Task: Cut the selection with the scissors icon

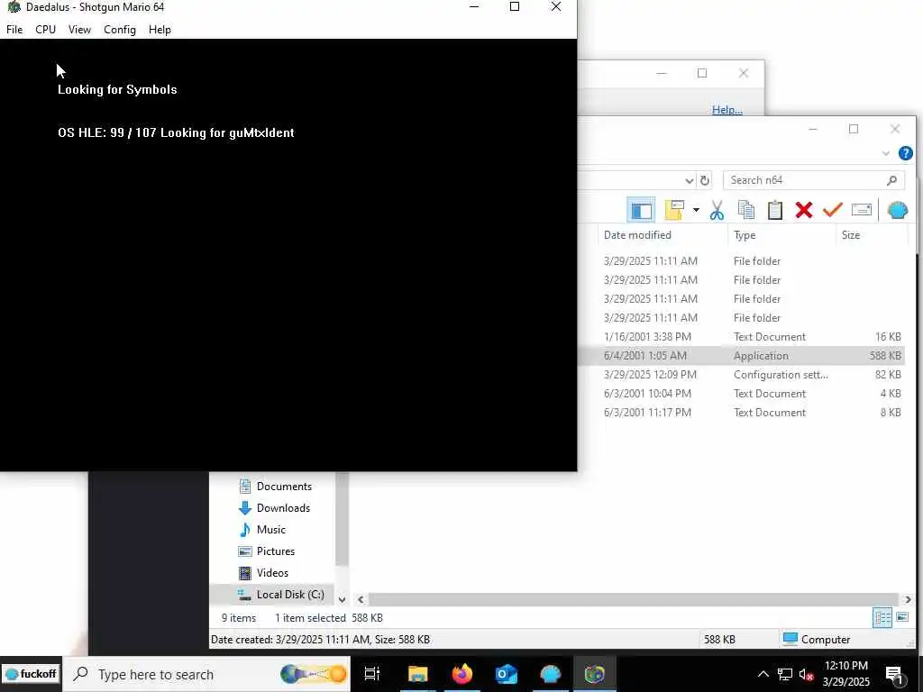Action: tap(717, 210)
